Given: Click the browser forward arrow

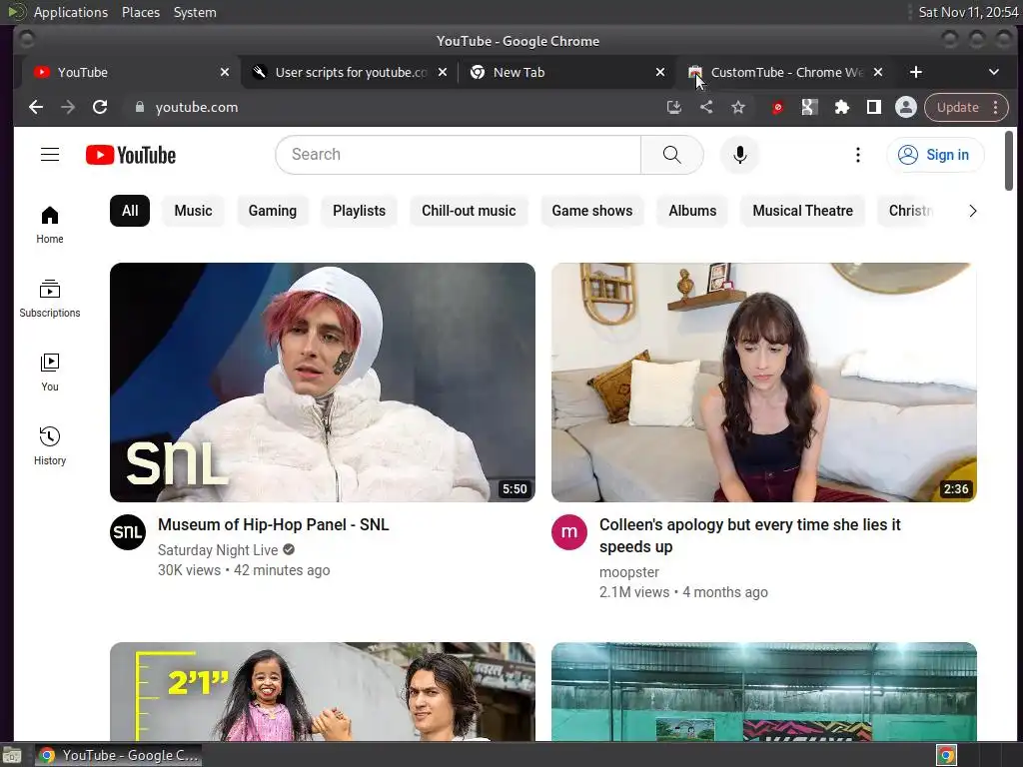Looking at the screenshot, I should [68, 107].
